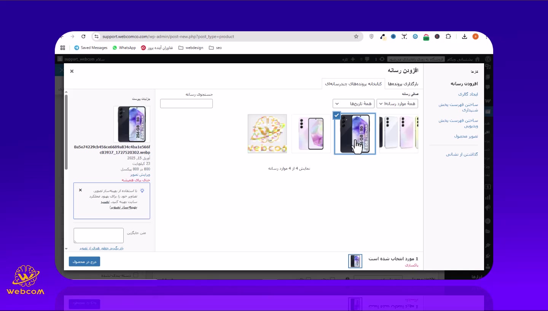Viewport: 548px width, 311px height.
Task: Open the apps grid in bookmarks bar
Action: [63, 48]
